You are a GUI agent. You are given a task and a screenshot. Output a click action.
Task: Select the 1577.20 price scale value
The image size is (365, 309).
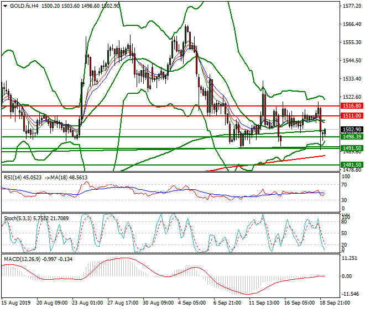tap(352, 6)
